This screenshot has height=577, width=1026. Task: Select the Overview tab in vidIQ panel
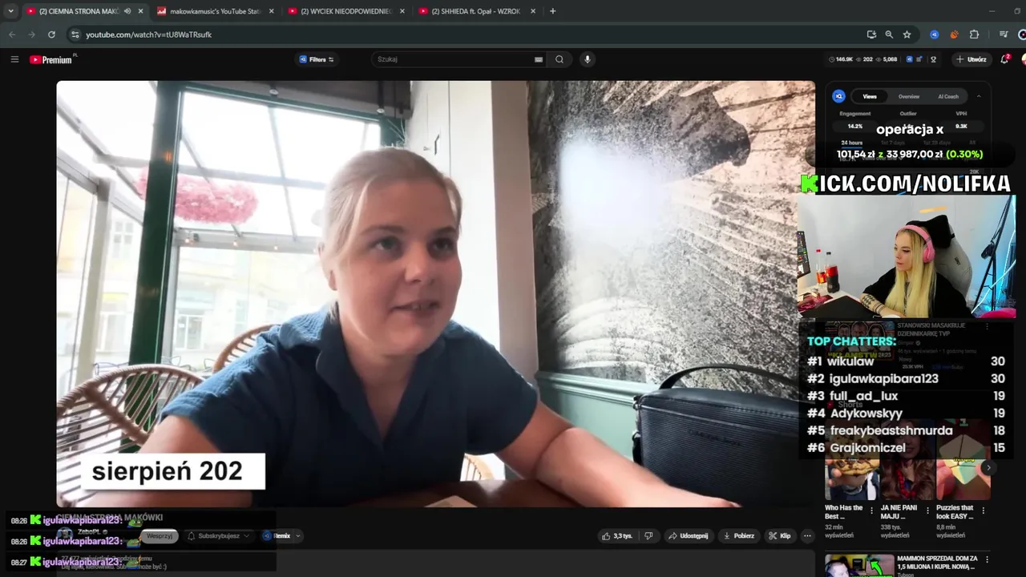click(x=909, y=96)
